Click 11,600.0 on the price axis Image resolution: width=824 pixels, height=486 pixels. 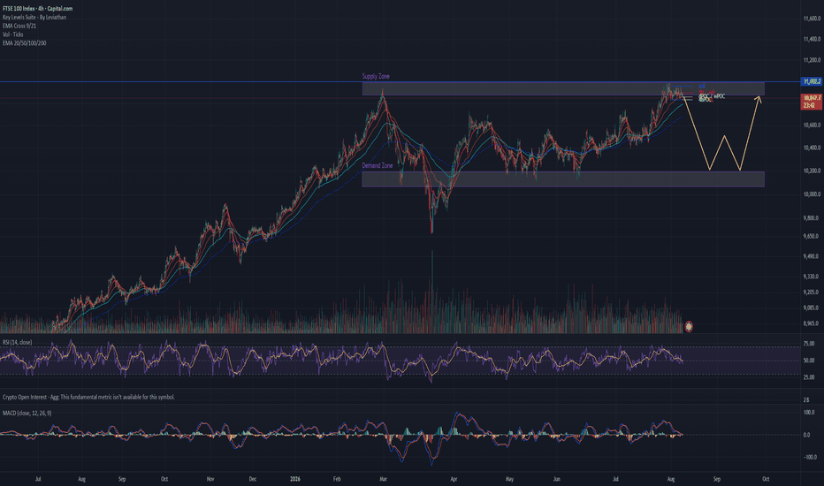pyautogui.click(x=812, y=19)
